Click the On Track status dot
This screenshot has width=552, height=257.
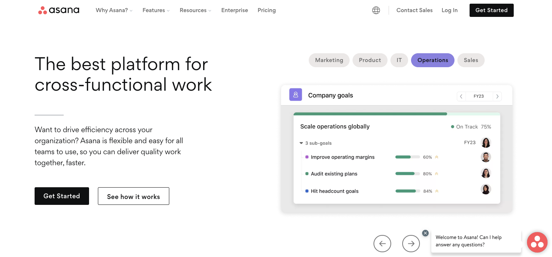click(453, 127)
